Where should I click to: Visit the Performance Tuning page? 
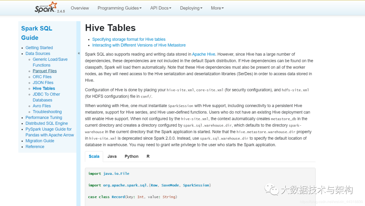[x=44, y=117]
